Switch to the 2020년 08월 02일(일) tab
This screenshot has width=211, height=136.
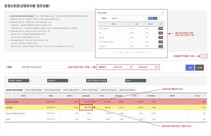pyautogui.click(x=52, y=90)
